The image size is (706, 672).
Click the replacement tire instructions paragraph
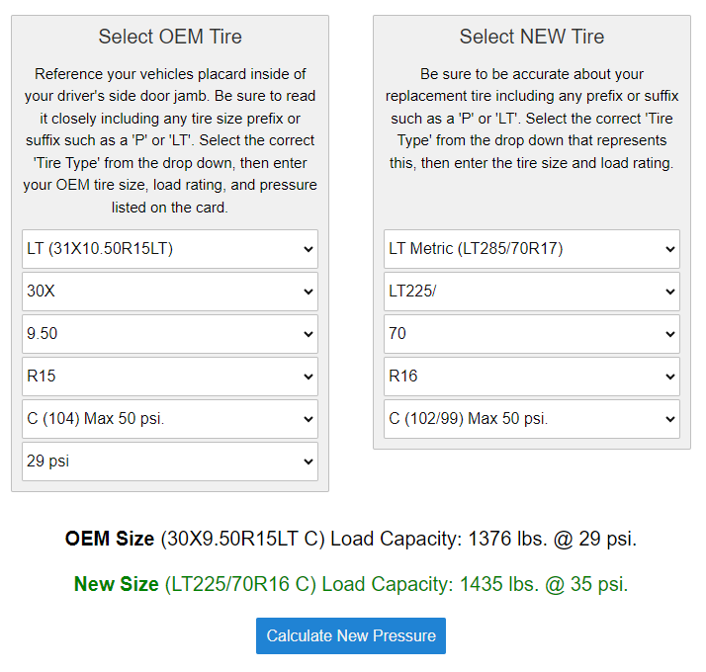tap(532, 119)
